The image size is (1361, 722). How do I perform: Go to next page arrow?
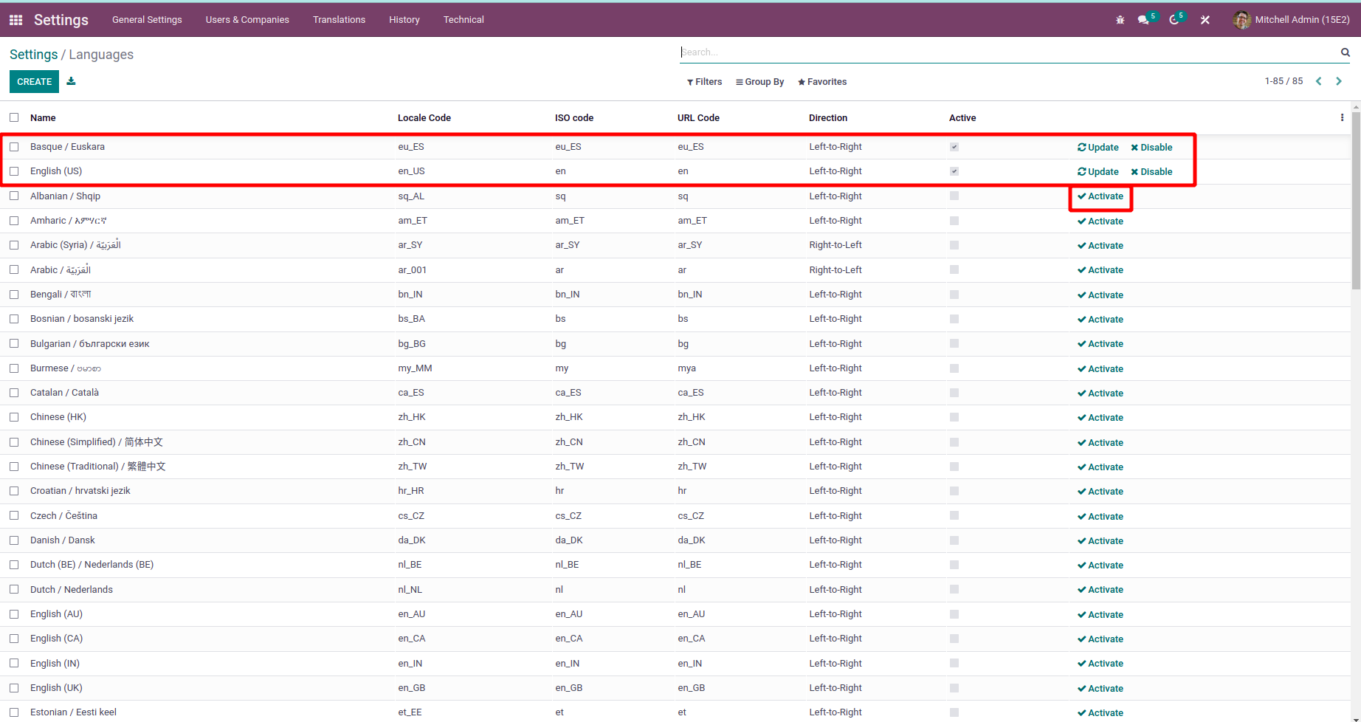click(x=1339, y=81)
